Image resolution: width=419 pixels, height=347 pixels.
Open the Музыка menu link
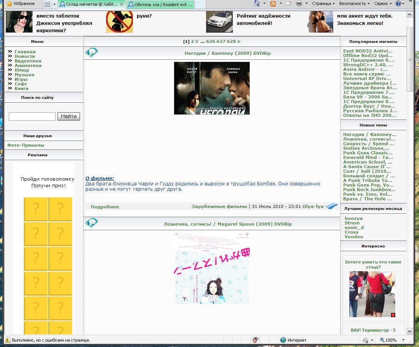click(x=24, y=75)
